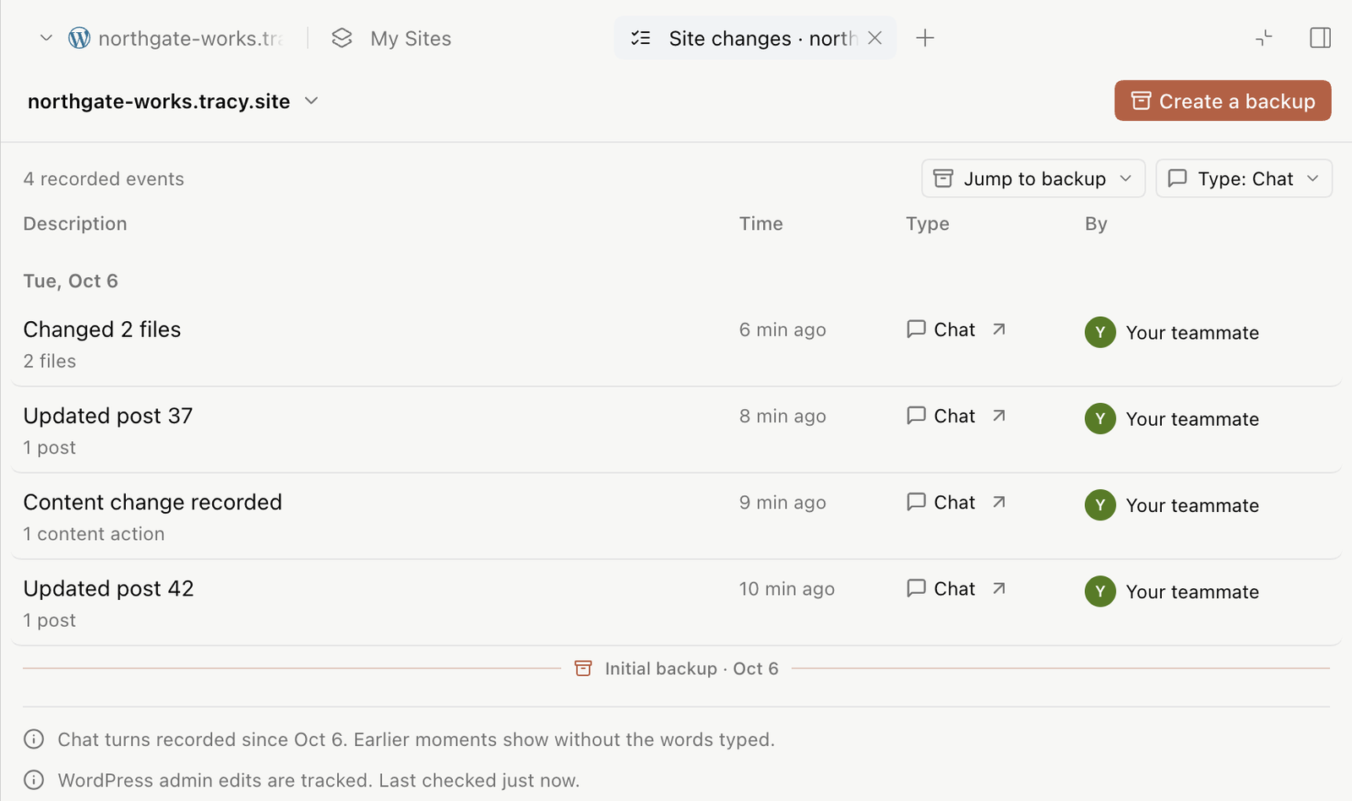
Task: Open the Jump to backup dropdown
Action: pyautogui.click(x=1033, y=178)
